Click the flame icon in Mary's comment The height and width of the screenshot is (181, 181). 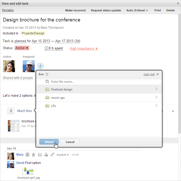(33, 155)
